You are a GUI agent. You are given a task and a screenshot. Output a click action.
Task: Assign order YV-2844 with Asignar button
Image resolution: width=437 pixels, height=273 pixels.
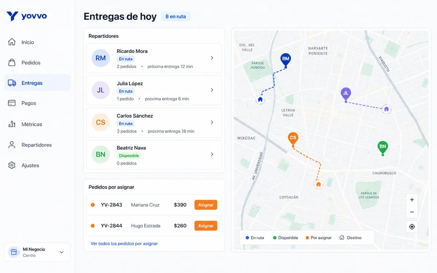206,226
